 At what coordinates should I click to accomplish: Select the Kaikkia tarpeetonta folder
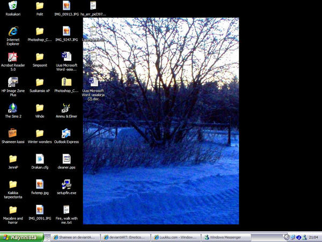click(x=13, y=189)
